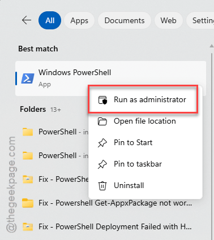Click the Run as administrator shield icon
Viewport: 214px width, 240px height.
[102, 100]
